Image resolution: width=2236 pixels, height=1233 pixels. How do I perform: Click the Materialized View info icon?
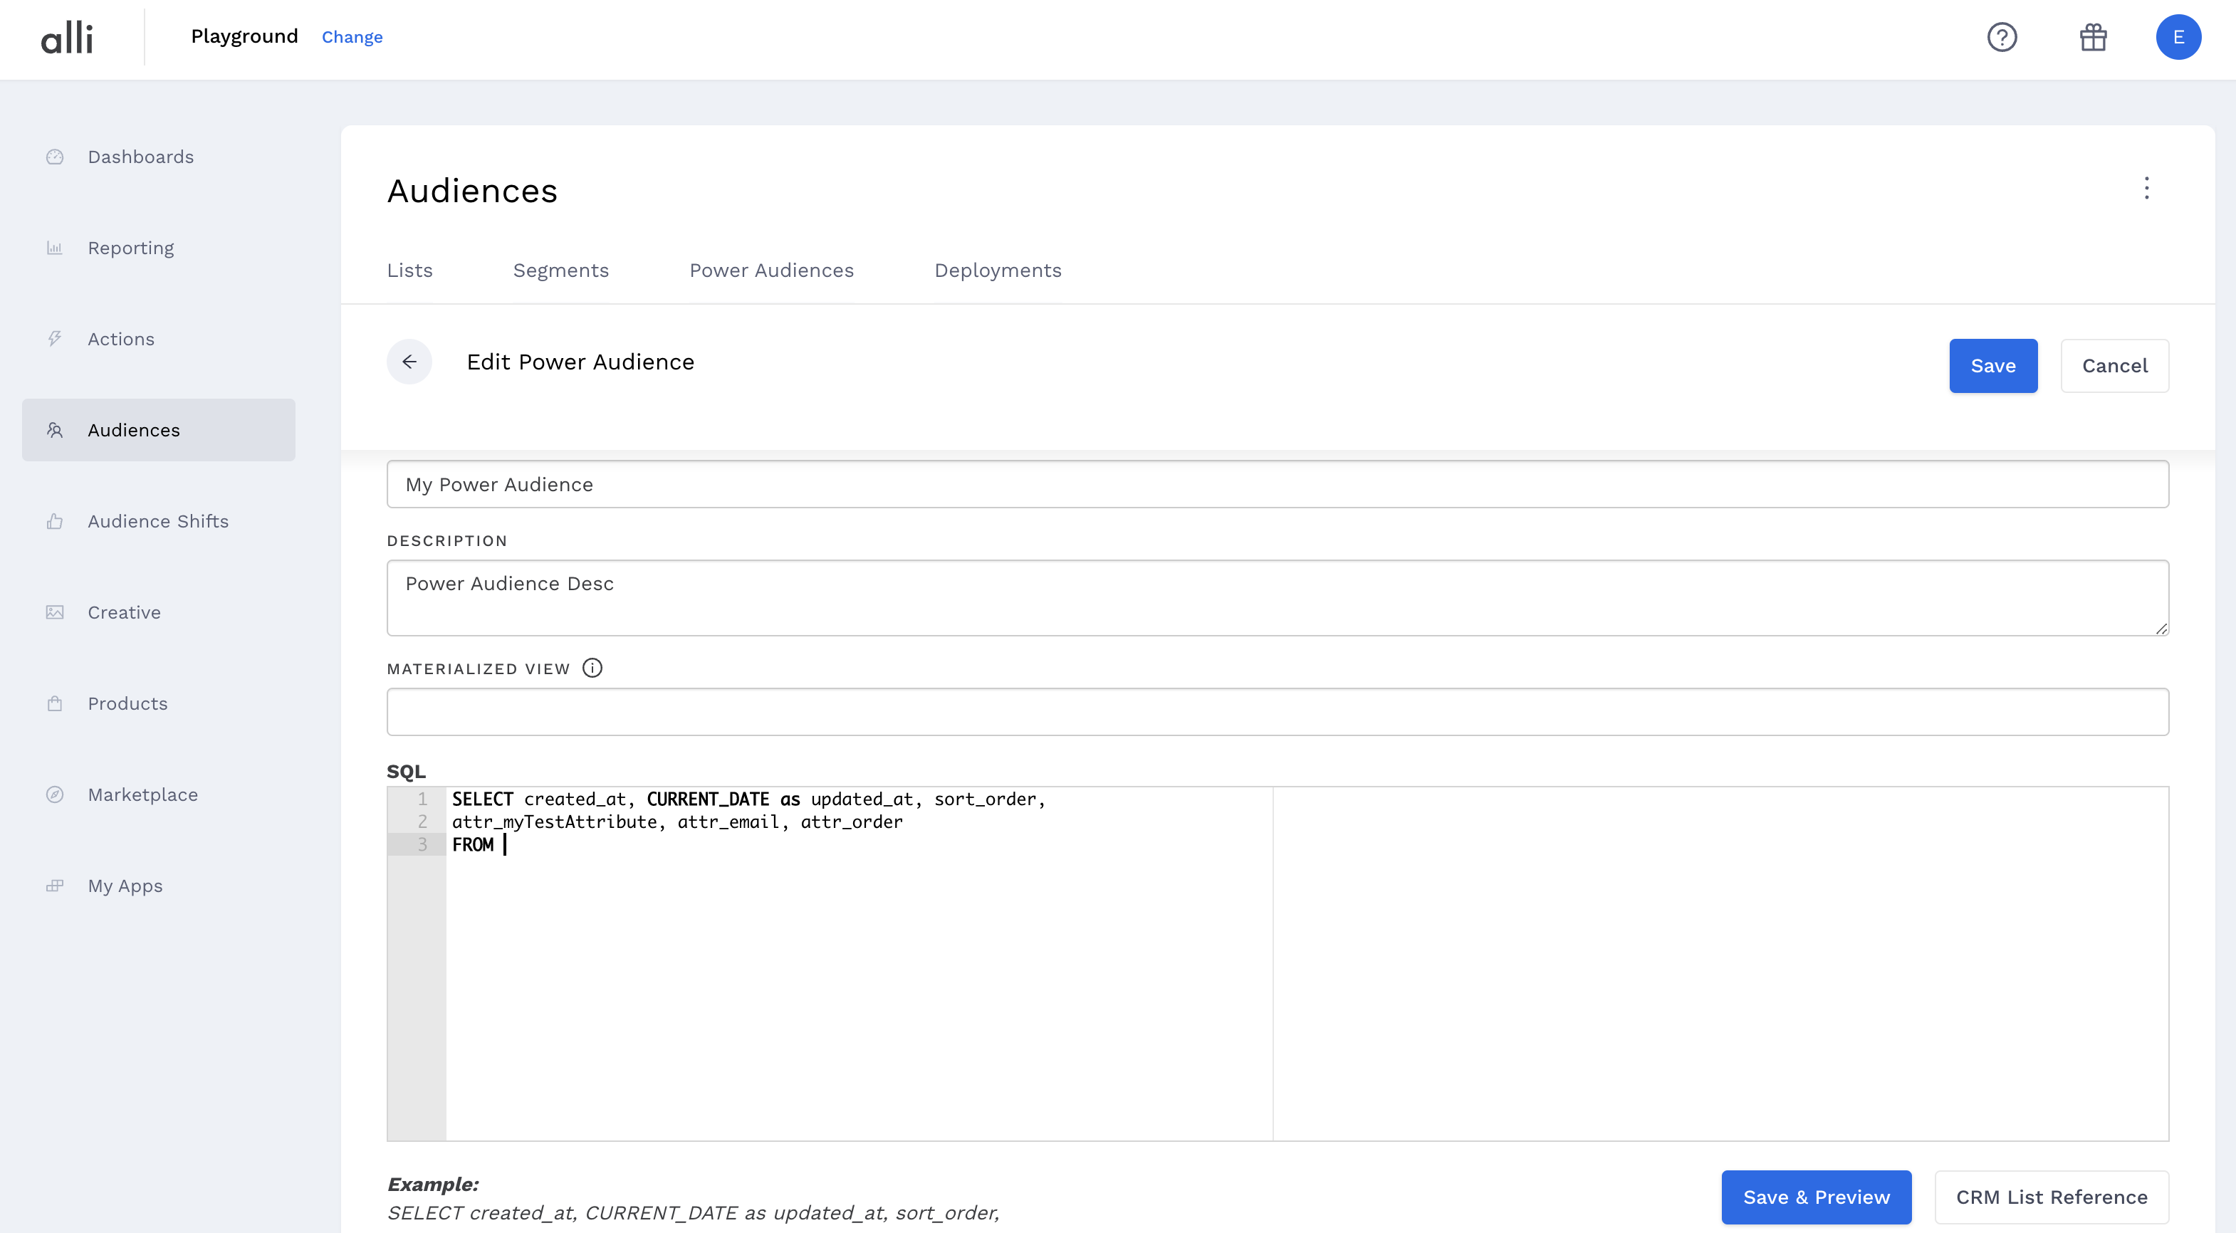click(592, 668)
